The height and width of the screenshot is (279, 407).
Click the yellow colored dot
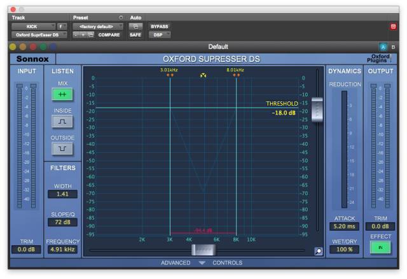pos(13,47)
